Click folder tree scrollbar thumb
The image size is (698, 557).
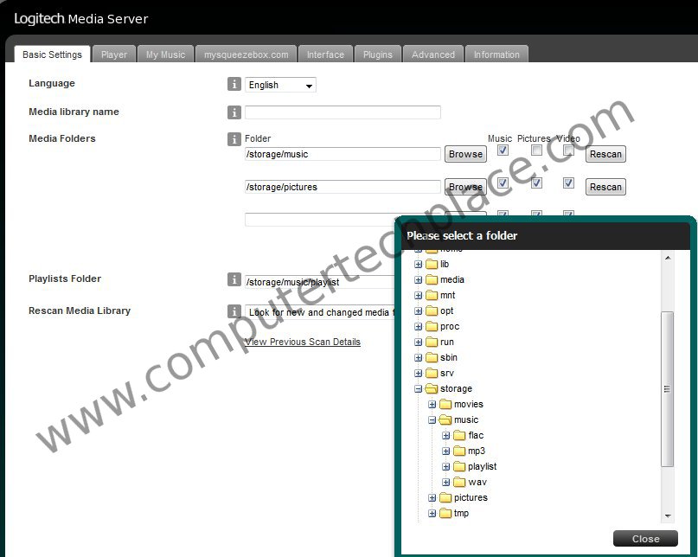pyautogui.click(x=667, y=388)
